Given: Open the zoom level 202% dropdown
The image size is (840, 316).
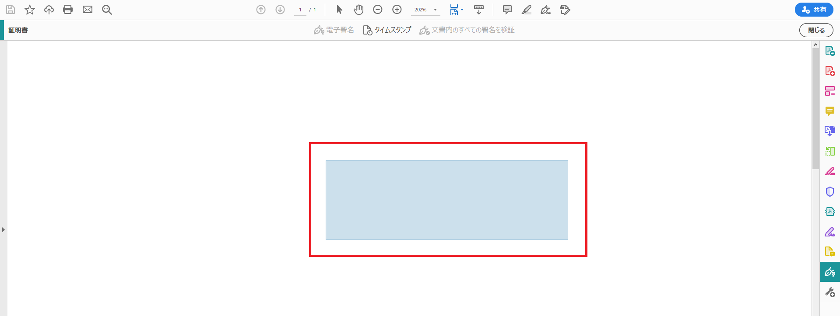Looking at the screenshot, I should 435,10.
